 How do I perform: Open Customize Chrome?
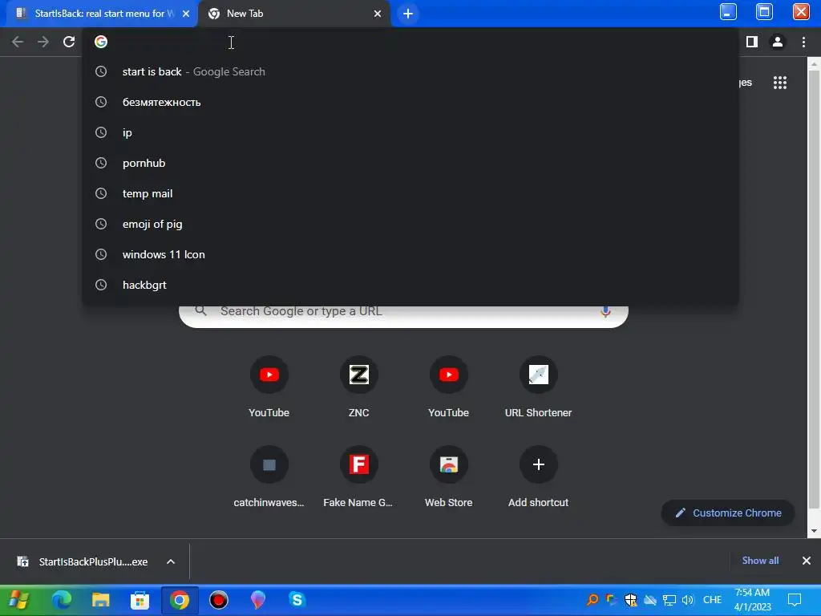[728, 513]
